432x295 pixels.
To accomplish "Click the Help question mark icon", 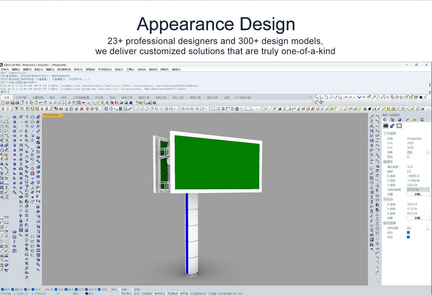I will coord(155,103).
